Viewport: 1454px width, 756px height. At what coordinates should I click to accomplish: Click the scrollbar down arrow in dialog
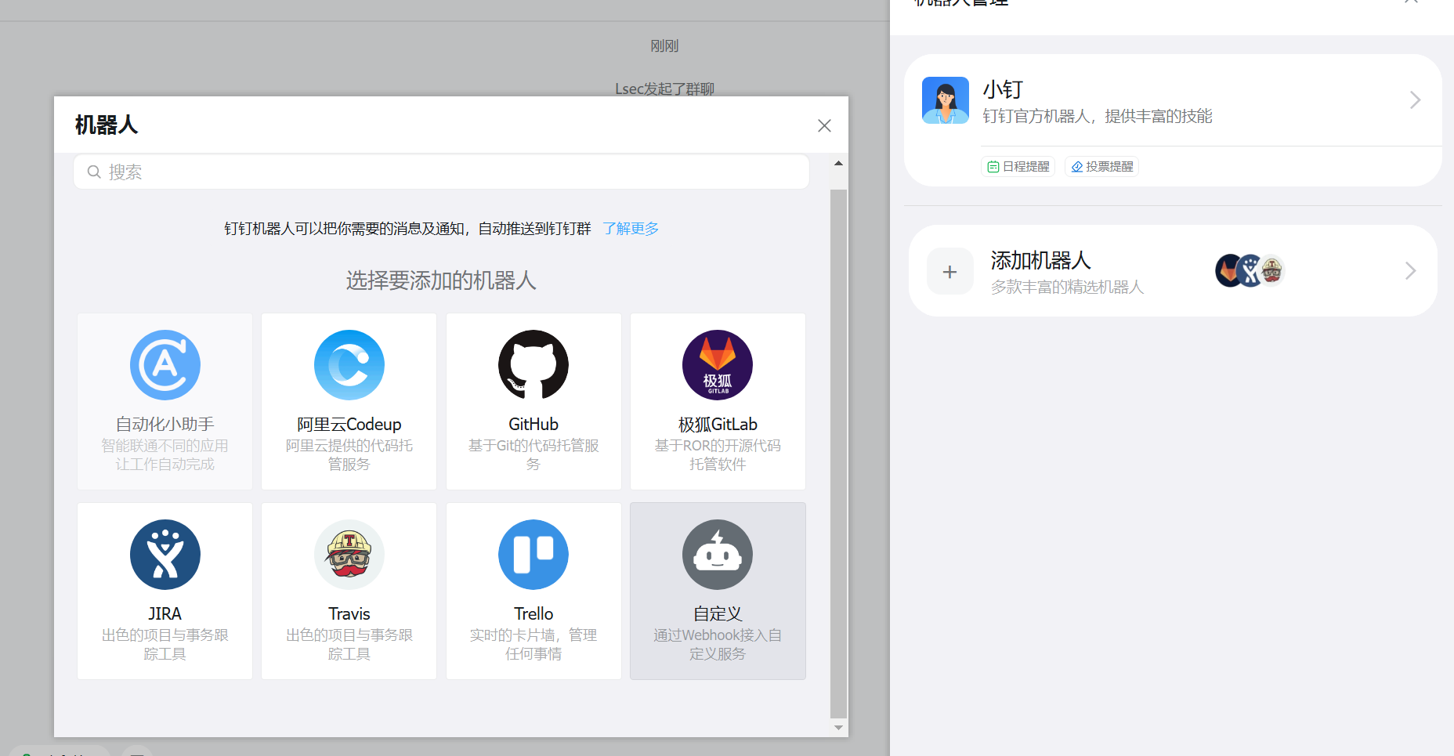[838, 728]
